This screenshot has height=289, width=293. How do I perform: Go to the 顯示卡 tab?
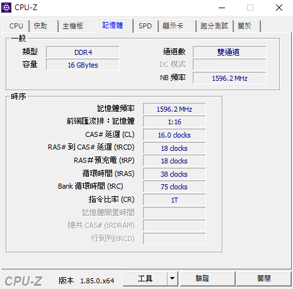pos(177,26)
